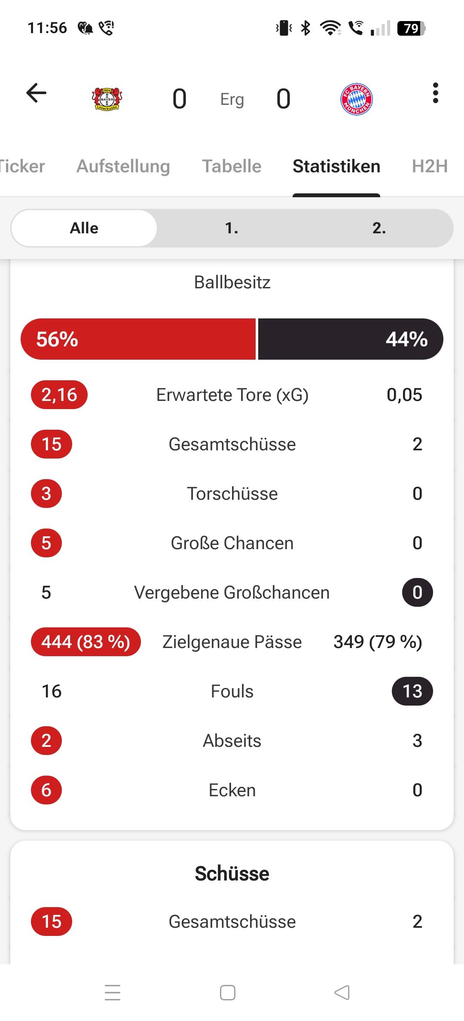This screenshot has height=1021, width=464.
Task: Select the Statistiken tab
Action: 336,166
